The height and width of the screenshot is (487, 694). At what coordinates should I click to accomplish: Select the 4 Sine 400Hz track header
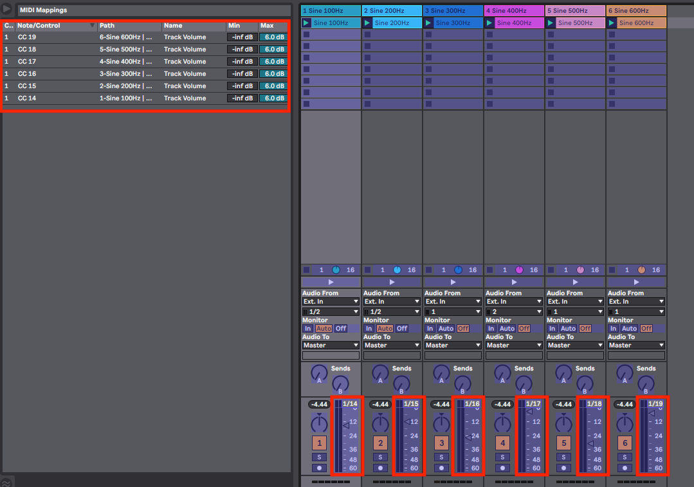514,11
